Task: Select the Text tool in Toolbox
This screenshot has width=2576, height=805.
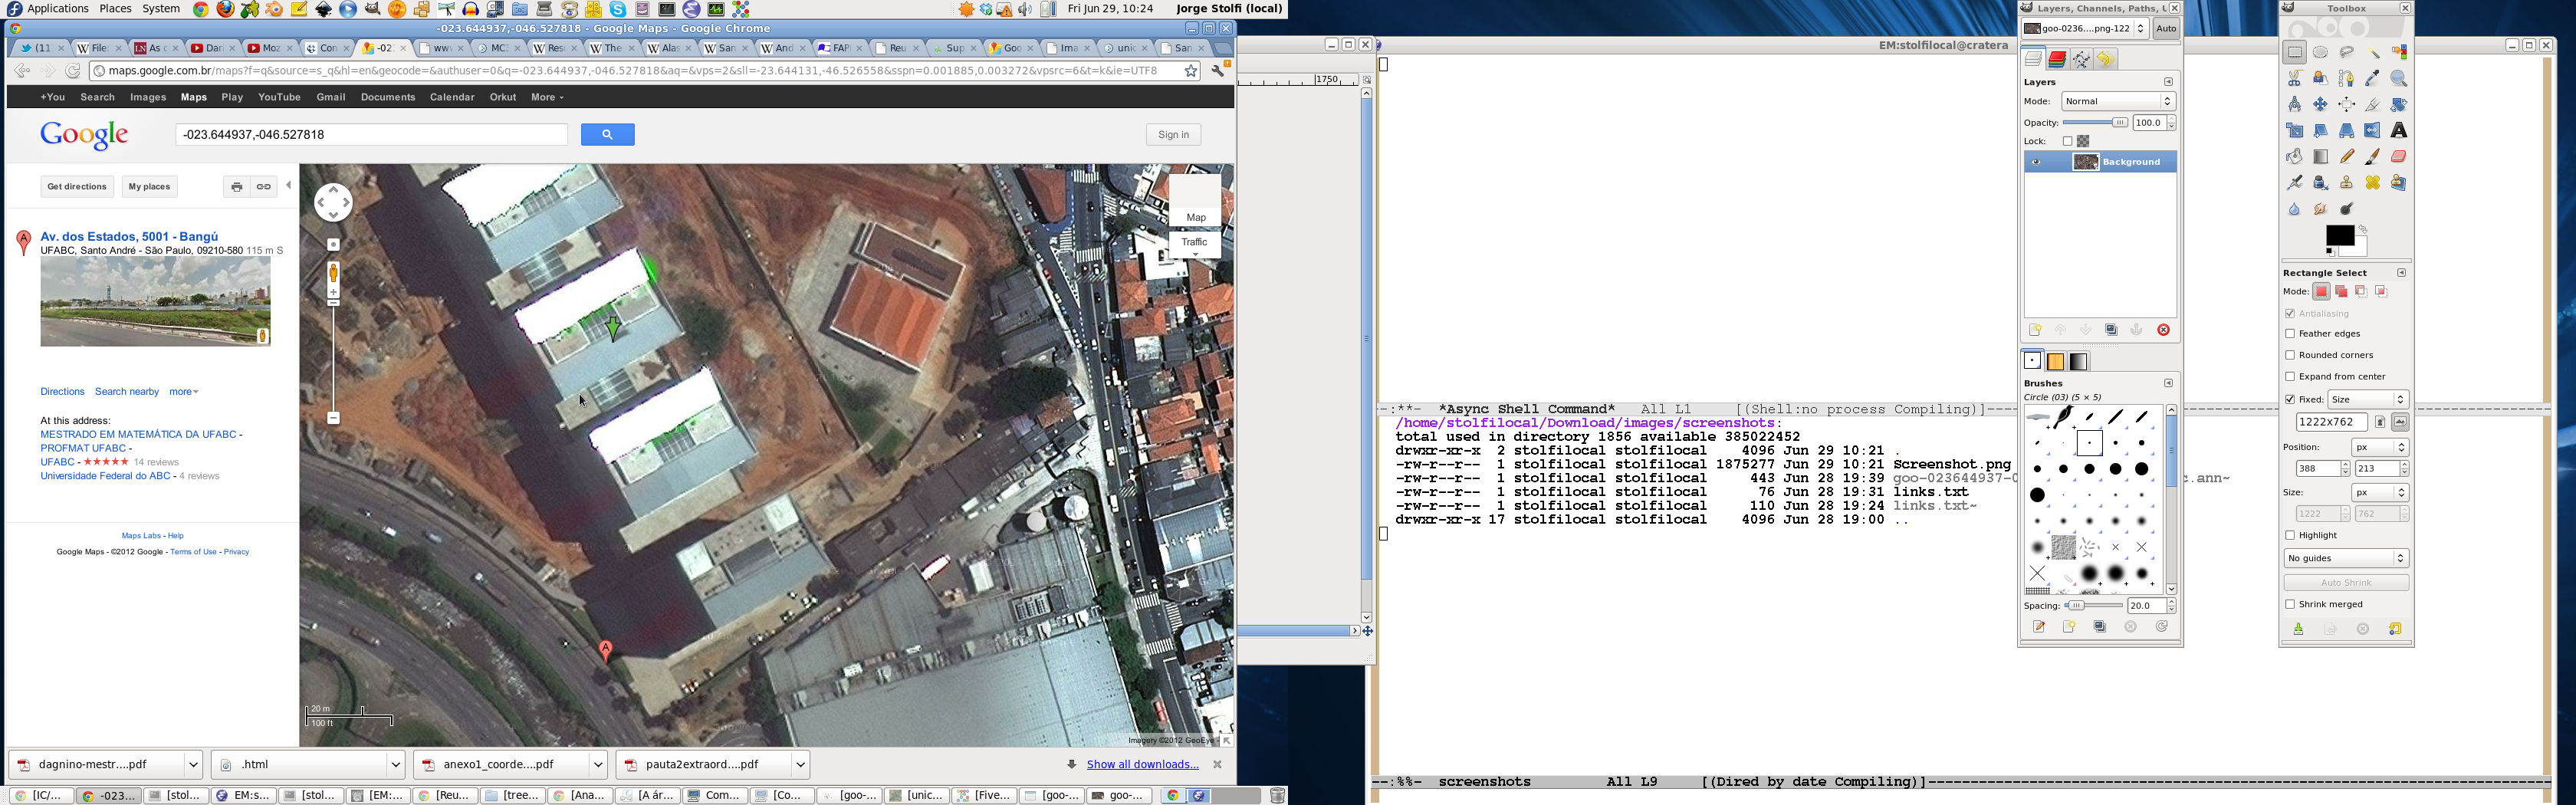Action: pos(2398,131)
